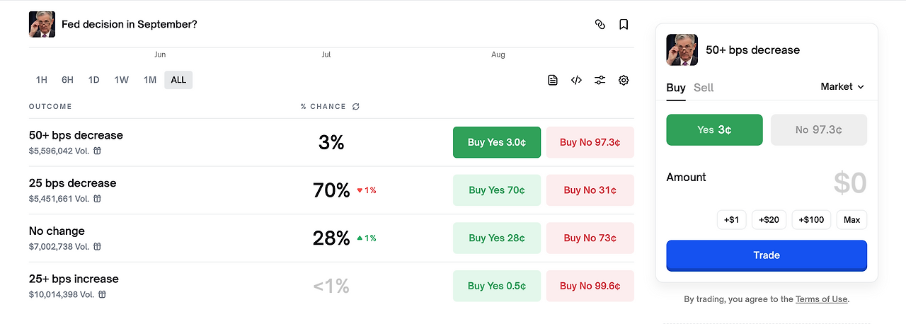Open chart filter sliders icon
Screen dimensions: 906x324
600,80
